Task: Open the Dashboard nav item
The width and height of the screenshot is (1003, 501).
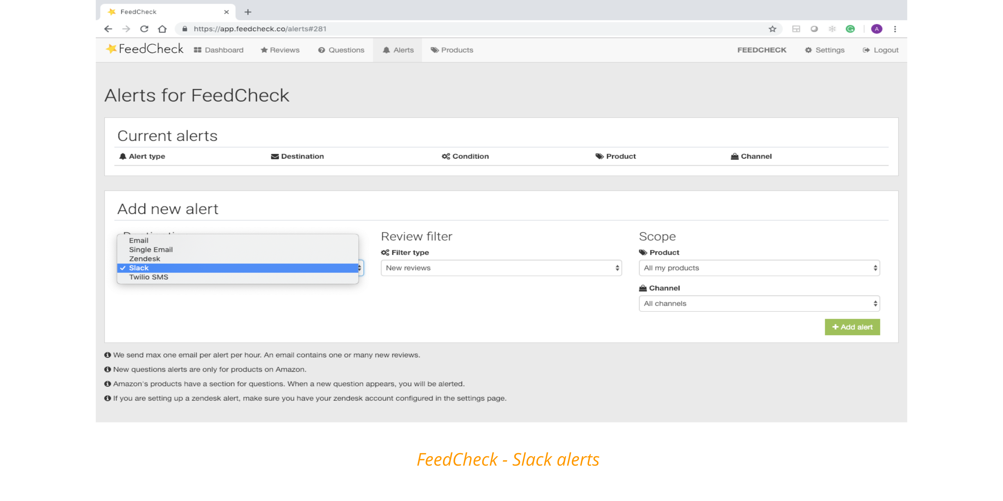Action: tap(219, 50)
